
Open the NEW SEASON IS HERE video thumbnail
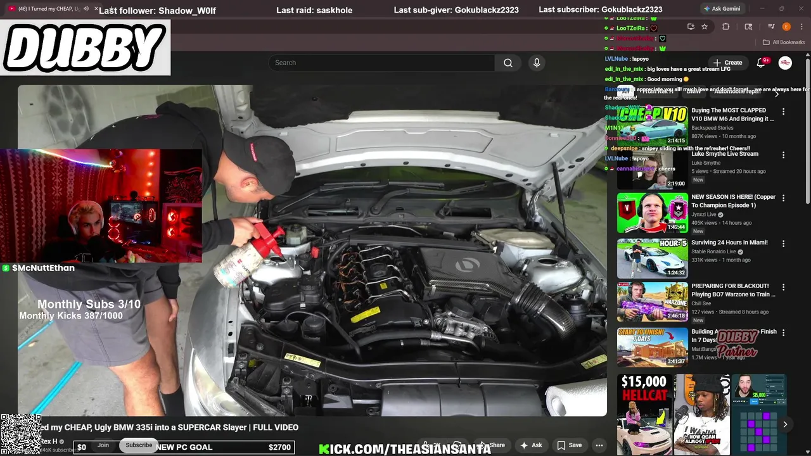(x=652, y=213)
